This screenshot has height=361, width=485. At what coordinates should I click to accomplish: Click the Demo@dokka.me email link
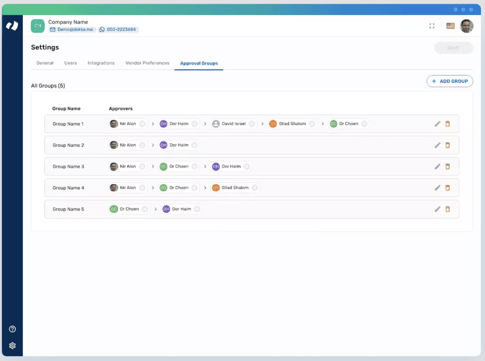75,29
